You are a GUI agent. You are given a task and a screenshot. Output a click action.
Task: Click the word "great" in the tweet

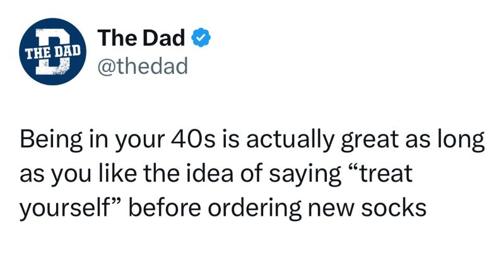[362, 141]
